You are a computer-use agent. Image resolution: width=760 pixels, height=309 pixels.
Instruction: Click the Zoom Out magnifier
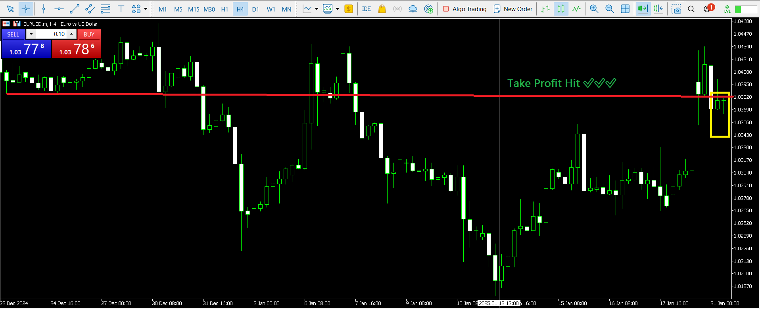coord(609,9)
